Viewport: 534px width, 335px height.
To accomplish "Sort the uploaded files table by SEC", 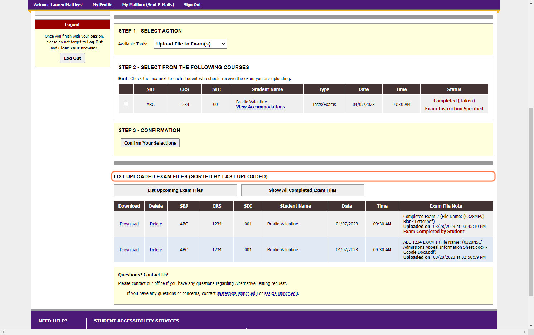I will (248, 206).
